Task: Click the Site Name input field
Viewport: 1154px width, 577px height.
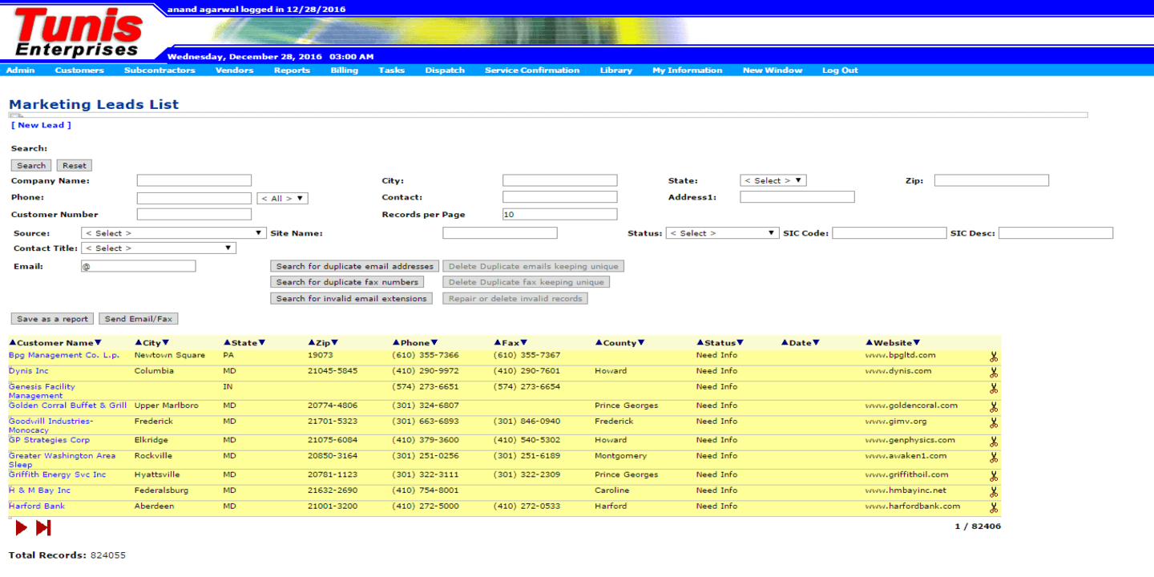Action: [500, 233]
